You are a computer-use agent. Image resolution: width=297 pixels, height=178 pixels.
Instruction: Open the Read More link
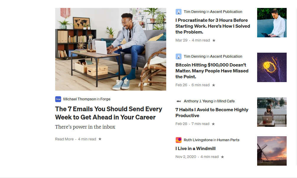pyautogui.click(x=64, y=139)
